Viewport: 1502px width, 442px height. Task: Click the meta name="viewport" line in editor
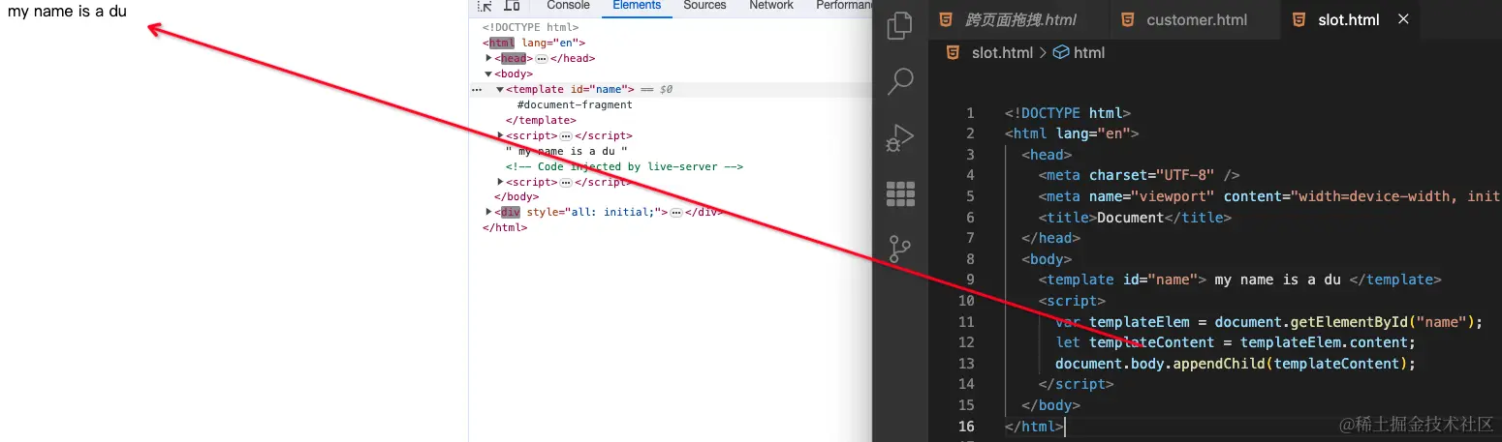click(x=1269, y=196)
